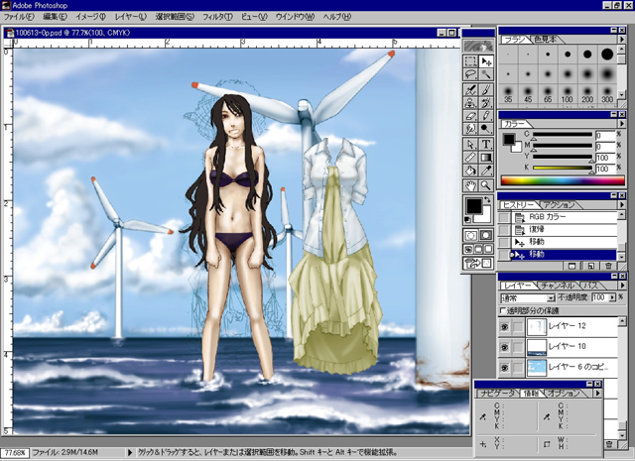Screen dimensions: 635x461
Task: Click the レイヤー 10 layer thumbnail
Action: (x=536, y=347)
